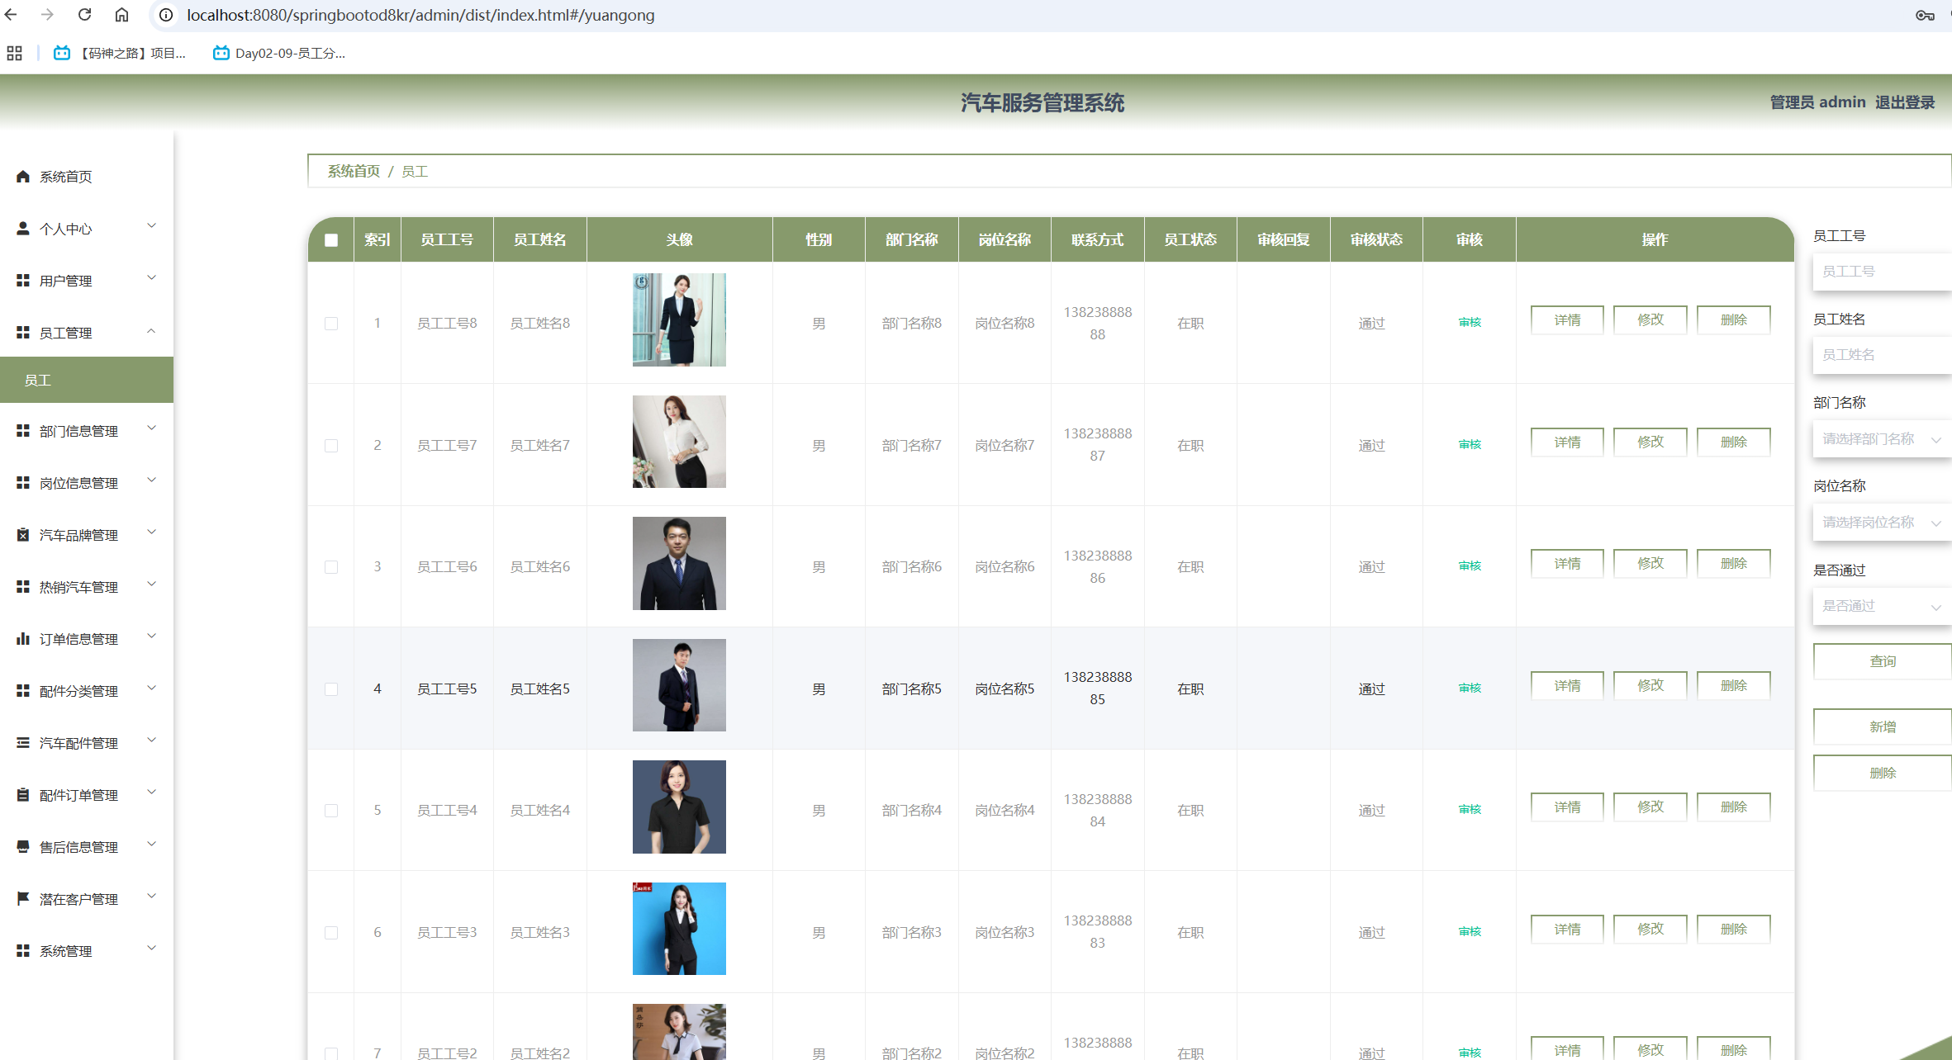Click the grid icon beside 热销汽车管理
Image resolution: width=1952 pixels, height=1060 pixels.
coord(23,586)
